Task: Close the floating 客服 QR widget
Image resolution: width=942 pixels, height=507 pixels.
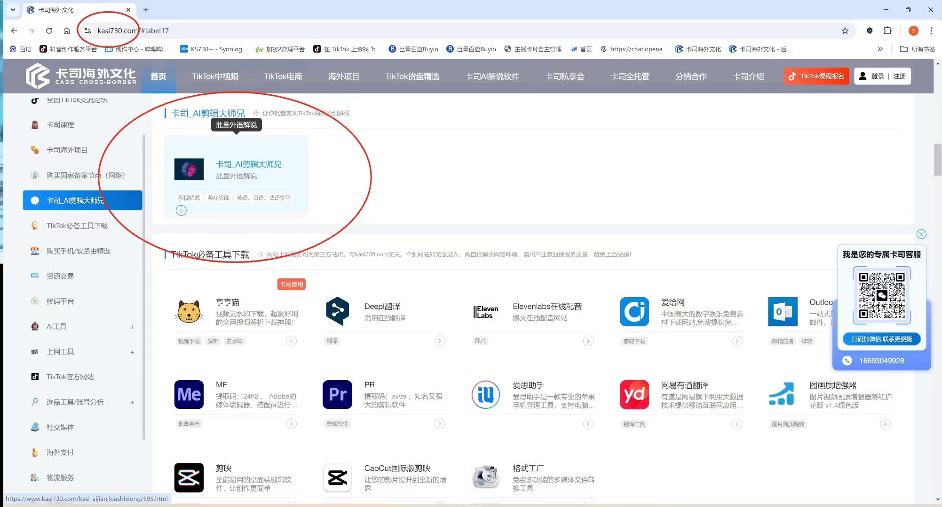Action: 921,234
